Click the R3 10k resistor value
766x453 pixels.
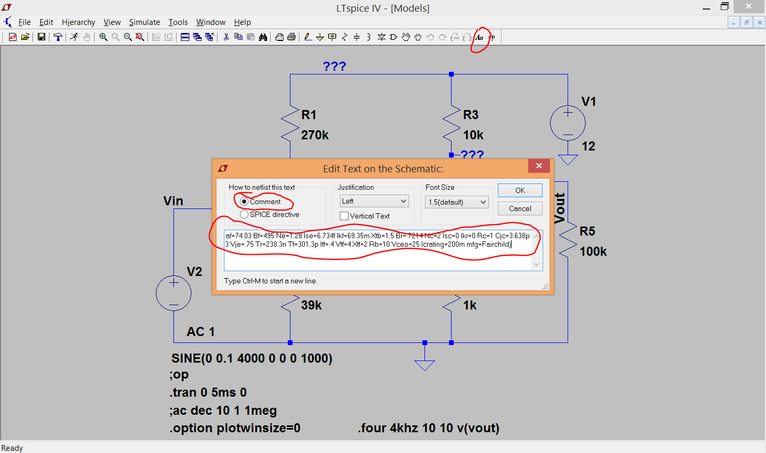pyautogui.click(x=473, y=135)
